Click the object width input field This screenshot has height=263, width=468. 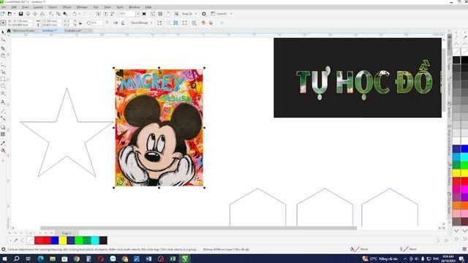click(x=51, y=21)
